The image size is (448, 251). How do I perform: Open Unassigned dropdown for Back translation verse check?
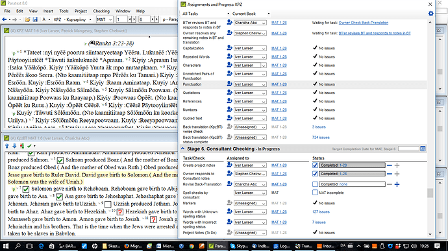250,126
